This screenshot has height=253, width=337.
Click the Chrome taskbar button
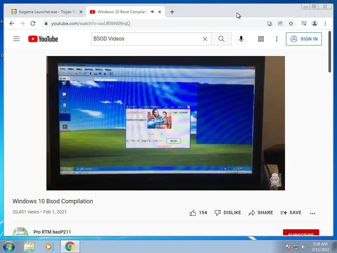[x=70, y=246]
